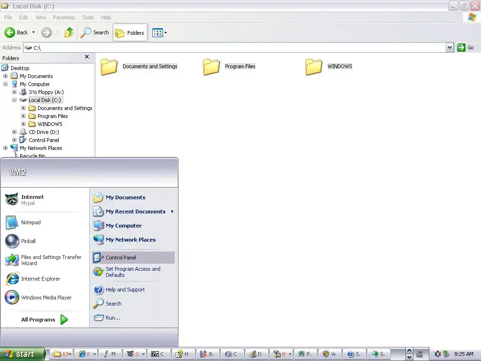Open the Edit menu
This screenshot has width=481, height=361.
click(x=23, y=17)
